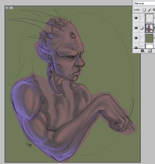This screenshot has height=164, width=155.
Task: Hide the painted figure layer via eye icon
Action: click(136, 28)
